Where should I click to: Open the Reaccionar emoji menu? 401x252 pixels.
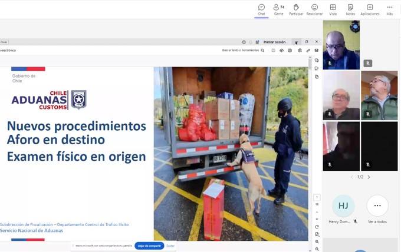[314, 9]
